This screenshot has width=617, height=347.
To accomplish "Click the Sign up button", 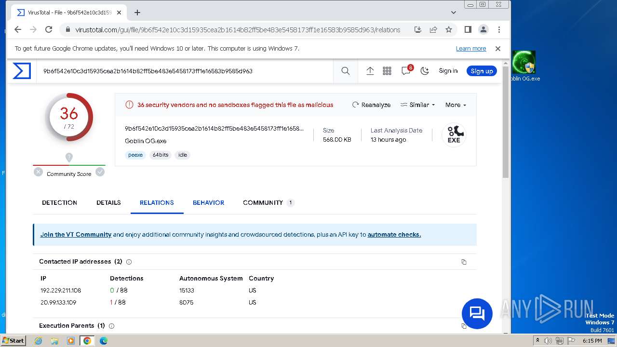I will click(482, 71).
